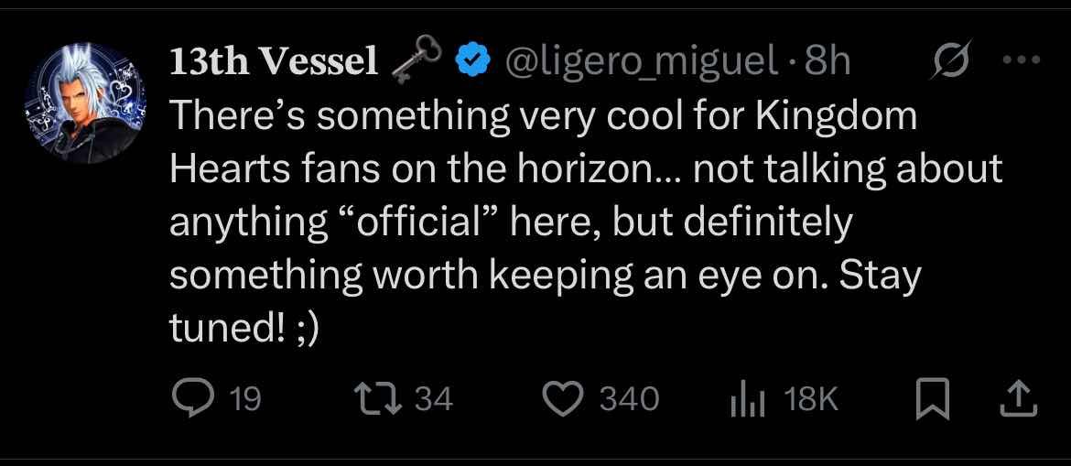Bookmark this post
Viewport: 1071px width, 466px height.
pos(934,399)
